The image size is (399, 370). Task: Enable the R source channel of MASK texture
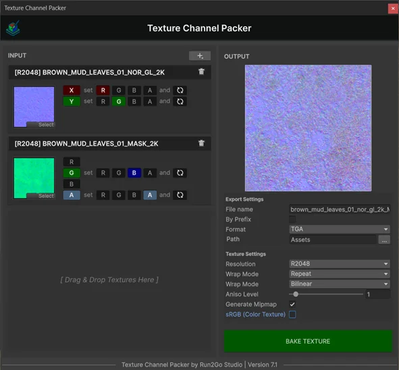click(x=72, y=162)
